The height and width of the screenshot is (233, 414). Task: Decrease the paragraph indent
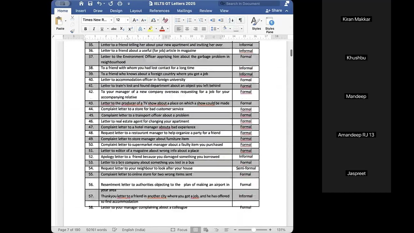point(212,20)
